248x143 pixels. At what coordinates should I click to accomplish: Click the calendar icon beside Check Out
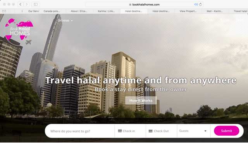tap(151, 131)
